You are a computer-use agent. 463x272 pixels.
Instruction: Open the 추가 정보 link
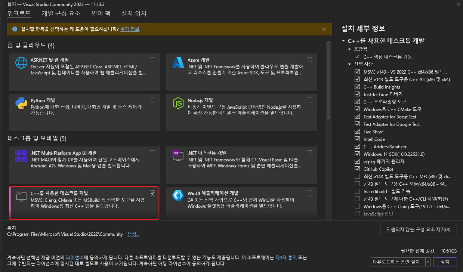point(130,29)
